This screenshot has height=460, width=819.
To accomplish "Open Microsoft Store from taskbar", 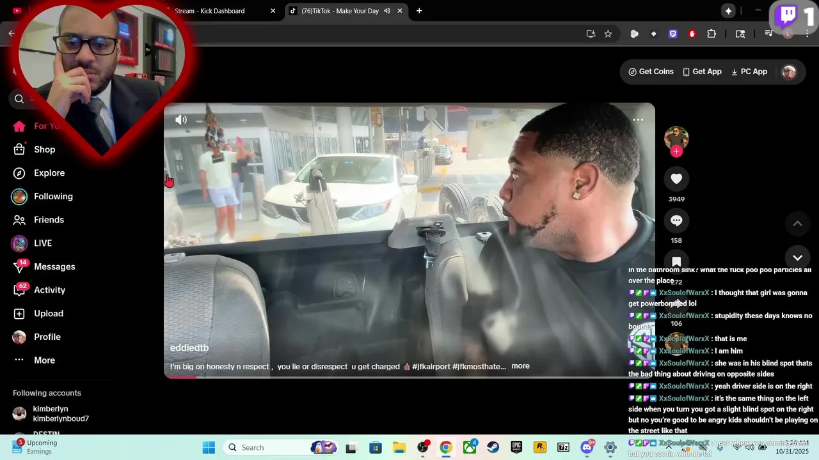I will [375, 447].
